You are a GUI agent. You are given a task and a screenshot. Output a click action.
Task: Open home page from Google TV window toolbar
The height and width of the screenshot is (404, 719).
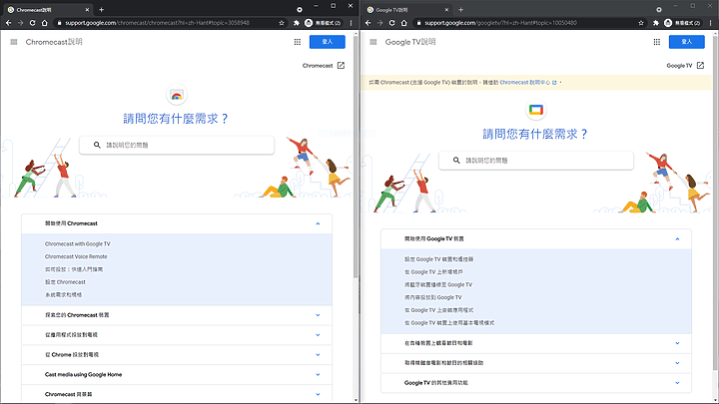404,23
